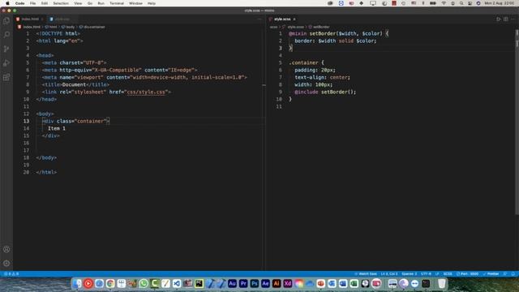Open Google Chrome from the dock
Screen dimensions: 519x292
point(110,284)
